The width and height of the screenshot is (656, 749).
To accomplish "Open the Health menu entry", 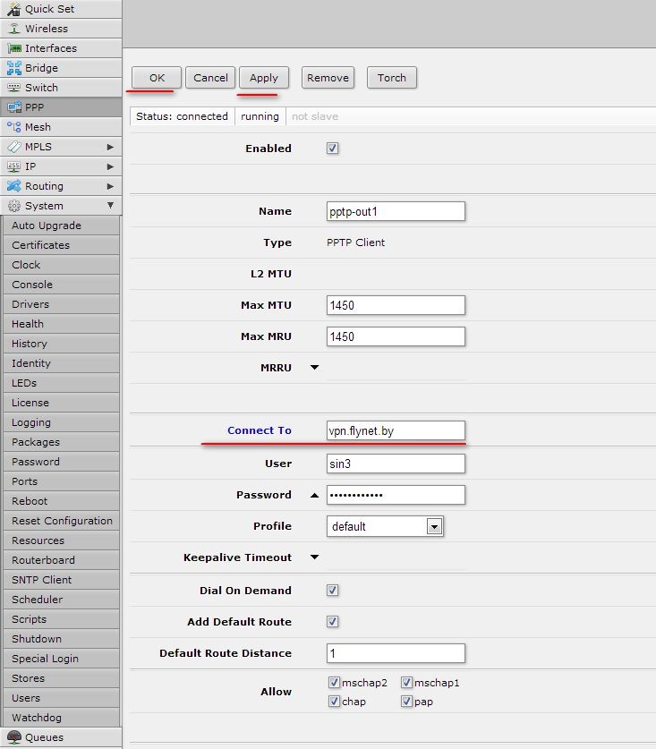I will pyautogui.click(x=61, y=324).
